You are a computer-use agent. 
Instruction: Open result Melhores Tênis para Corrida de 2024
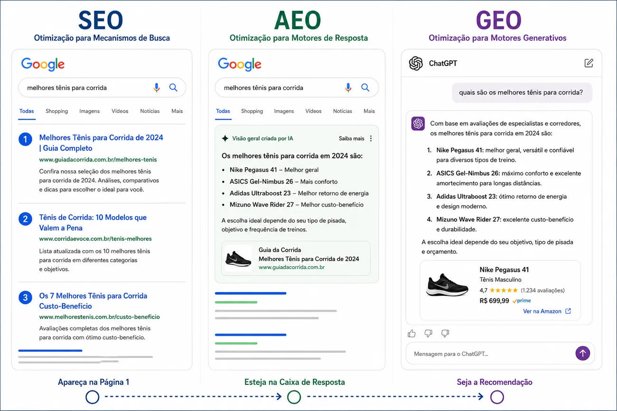[x=101, y=143]
